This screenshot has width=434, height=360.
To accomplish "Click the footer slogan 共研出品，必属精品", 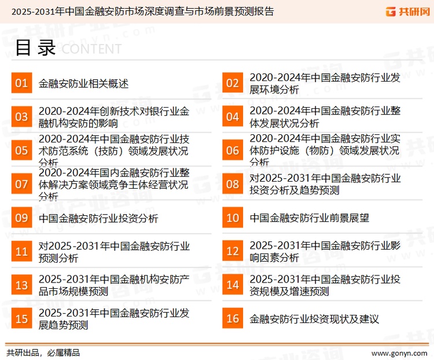I will coord(43,353).
